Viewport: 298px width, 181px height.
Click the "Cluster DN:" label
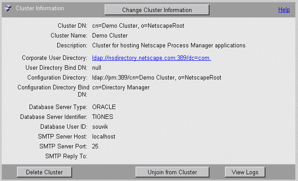point(72,25)
